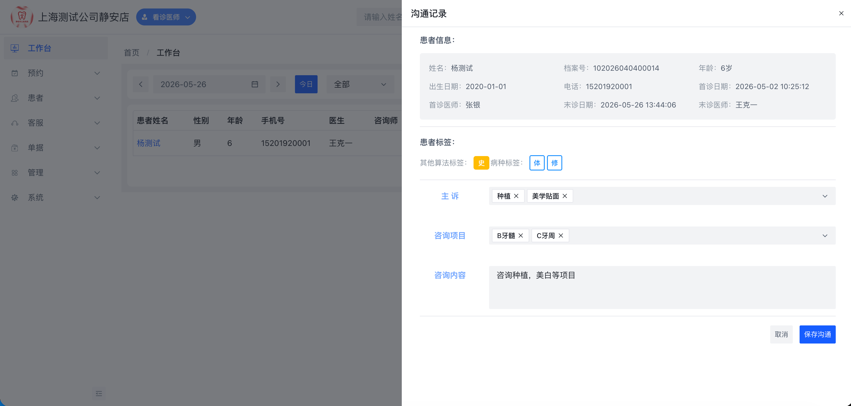Click the 咨询内容 text area

point(662,287)
